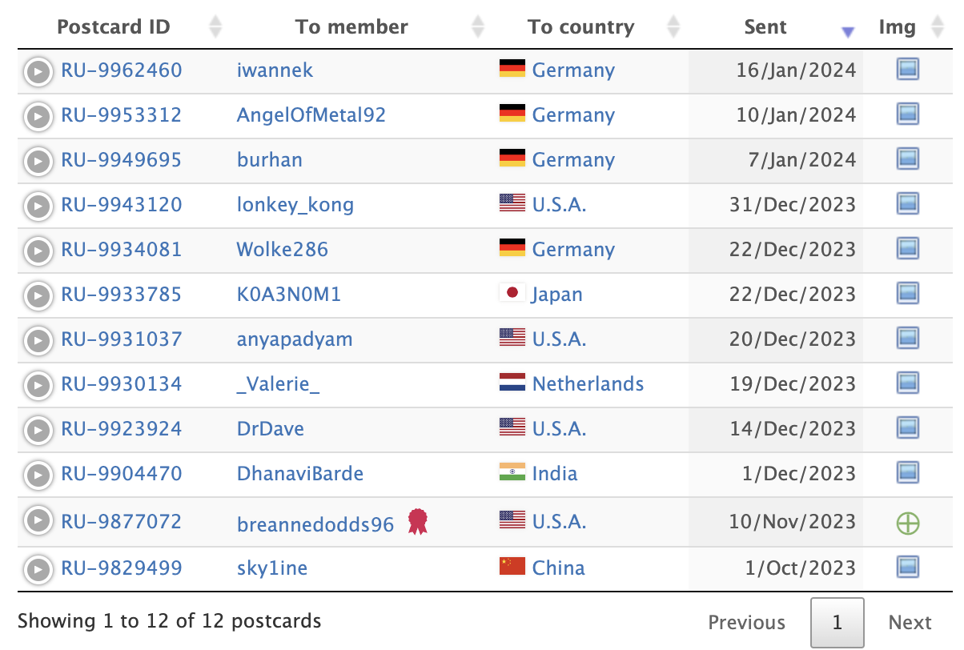Open postcard RU-9943120 link
Image resolution: width=964 pixels, height=650 pixels.
[x=122, y=204]
